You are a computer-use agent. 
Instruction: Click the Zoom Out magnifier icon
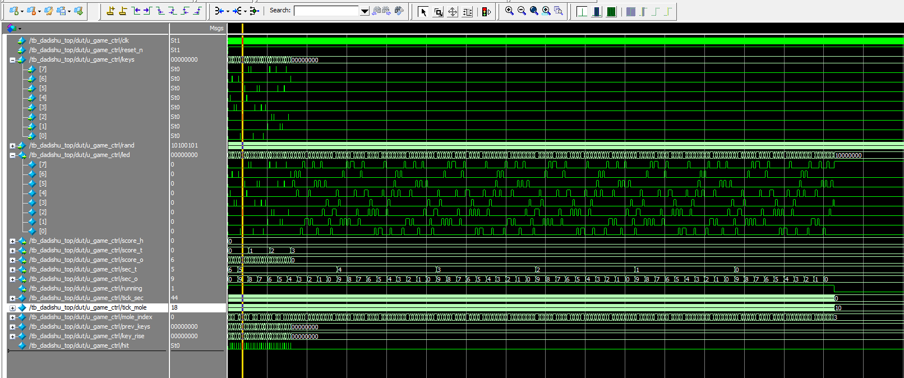[x=522, y=11]
